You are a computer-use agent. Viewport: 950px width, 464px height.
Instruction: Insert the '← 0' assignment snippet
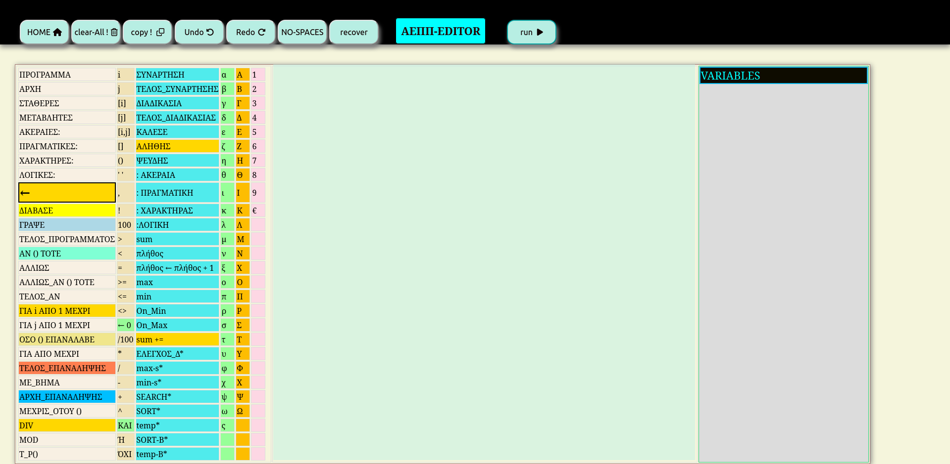pyautogui.click(x=125, y=325)
